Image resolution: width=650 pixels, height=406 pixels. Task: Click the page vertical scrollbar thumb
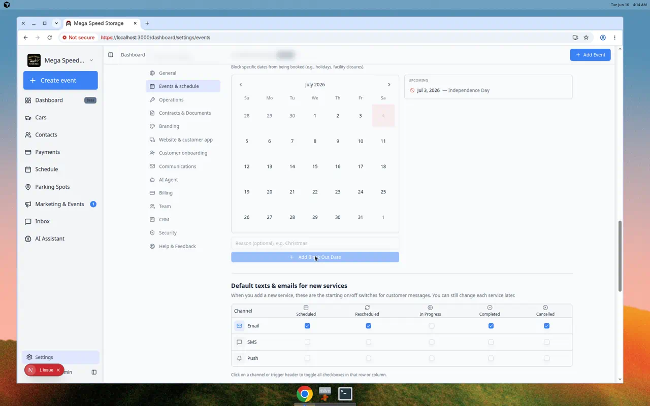pos(620,256)
